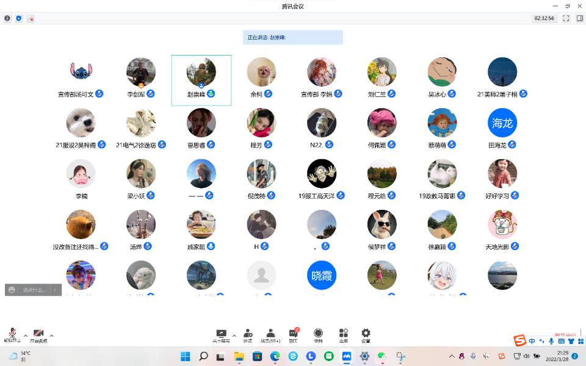Screen dimensions: 586x366
Task: Toggle 解除静音 microphone button
Action: 12,334
